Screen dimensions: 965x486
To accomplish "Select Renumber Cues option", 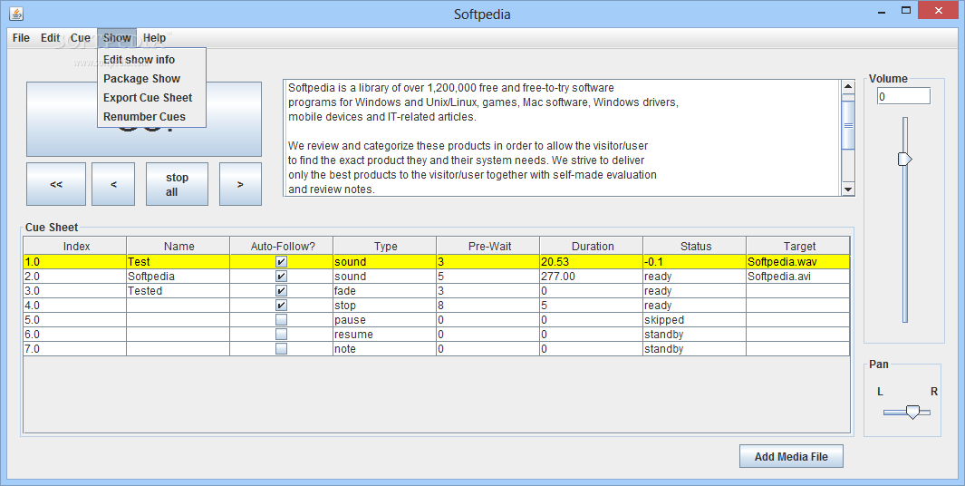I will 151,117.
